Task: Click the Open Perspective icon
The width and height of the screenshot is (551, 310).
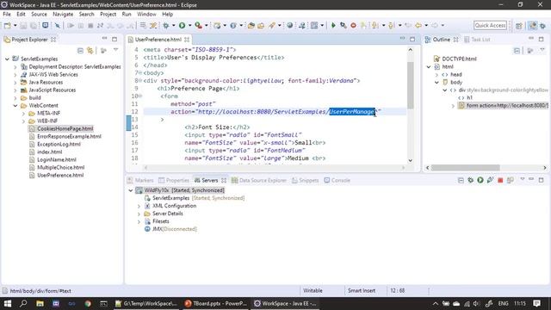Action: click(519, 26)
